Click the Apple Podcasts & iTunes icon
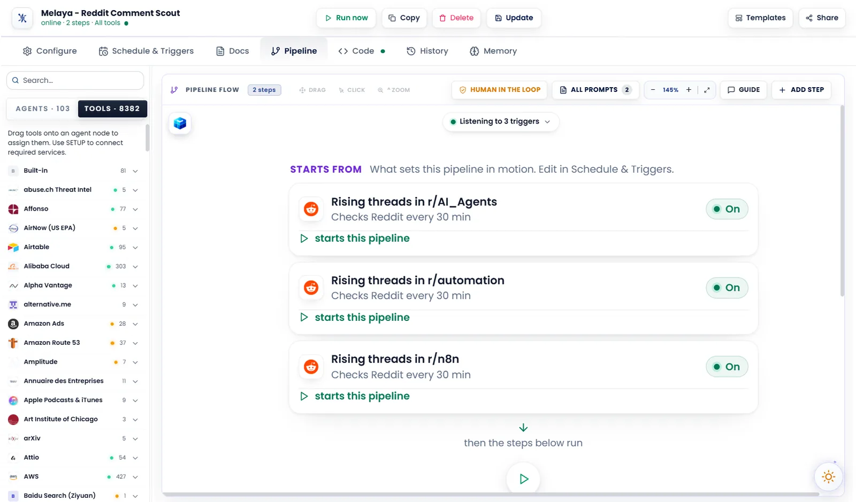Image resolution: width=856 pixels, height=502 pixels. (x=13, y=400)
